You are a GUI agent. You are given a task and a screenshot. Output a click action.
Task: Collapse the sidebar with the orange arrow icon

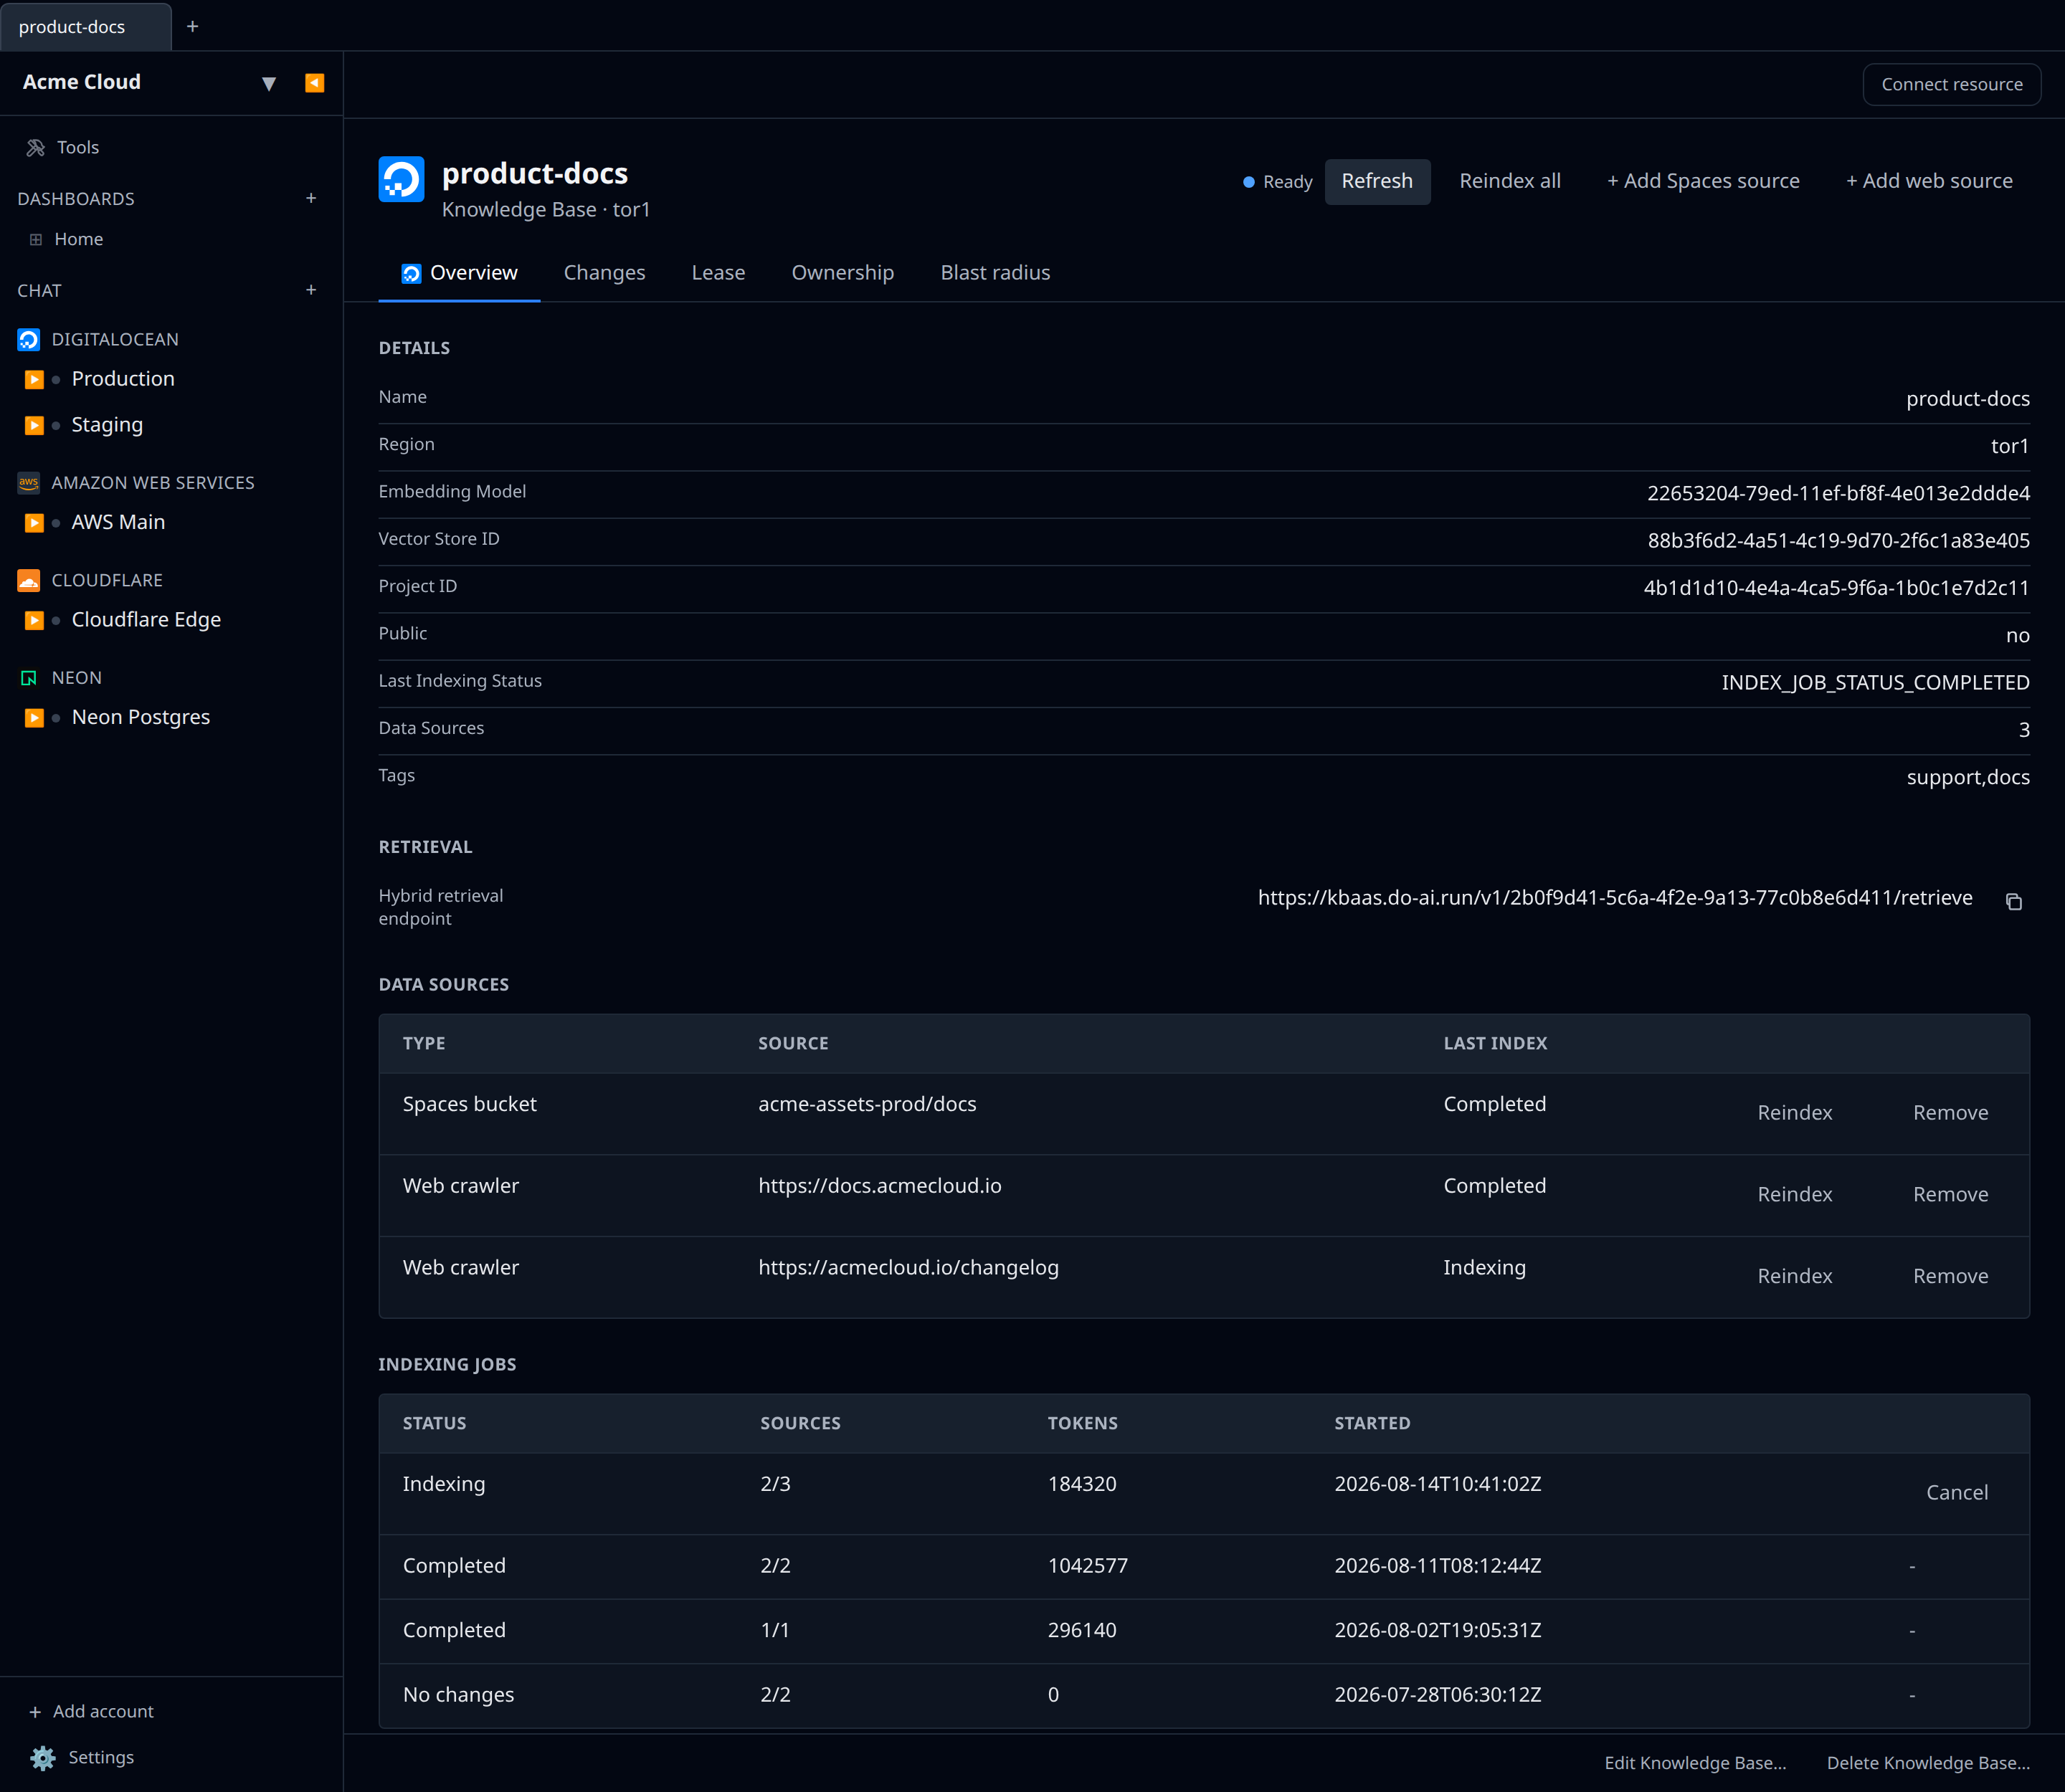[314, 83]
